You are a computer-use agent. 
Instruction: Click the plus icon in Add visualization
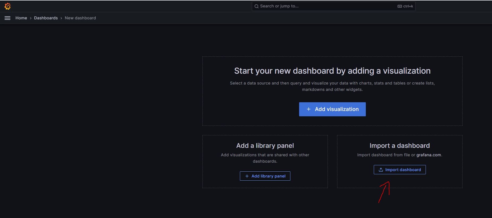[308, 109]
